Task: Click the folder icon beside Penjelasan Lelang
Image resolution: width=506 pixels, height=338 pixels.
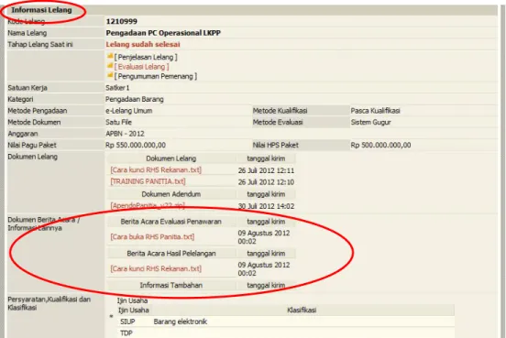Action: coord(110,57)
